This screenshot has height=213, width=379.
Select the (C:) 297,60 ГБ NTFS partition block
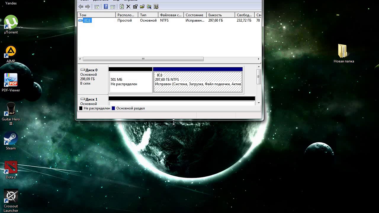198,80
